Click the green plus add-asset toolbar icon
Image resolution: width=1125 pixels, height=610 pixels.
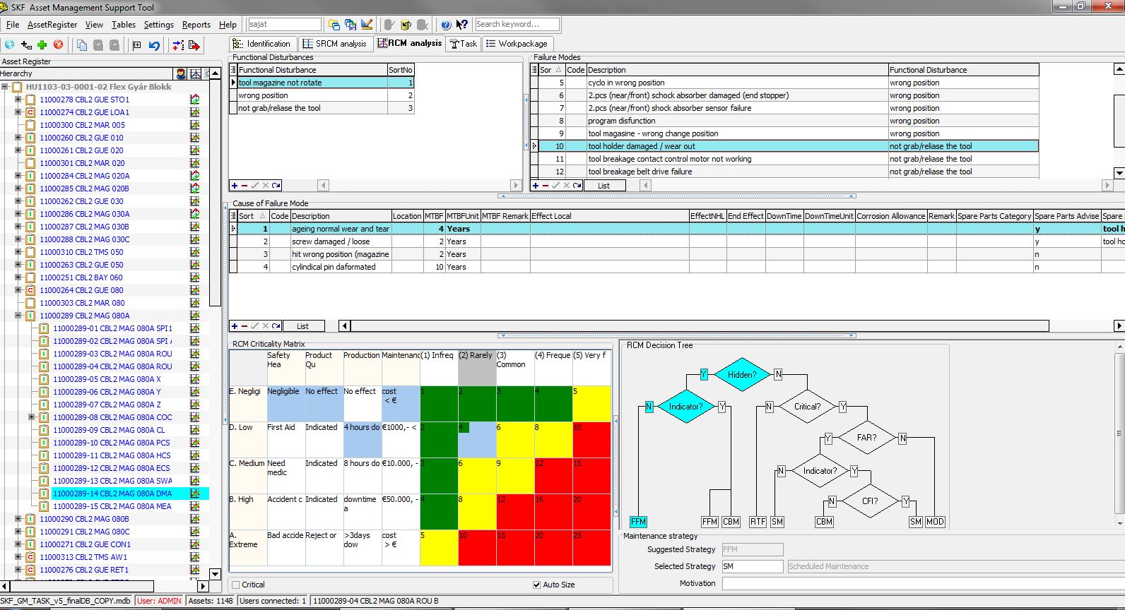tap(42, 44)
